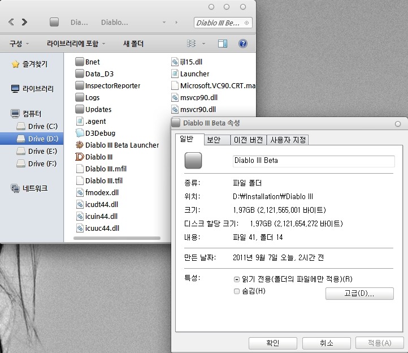Select the Logs folder
Viewport: 408px width, 353px height.
coord(88,97)
